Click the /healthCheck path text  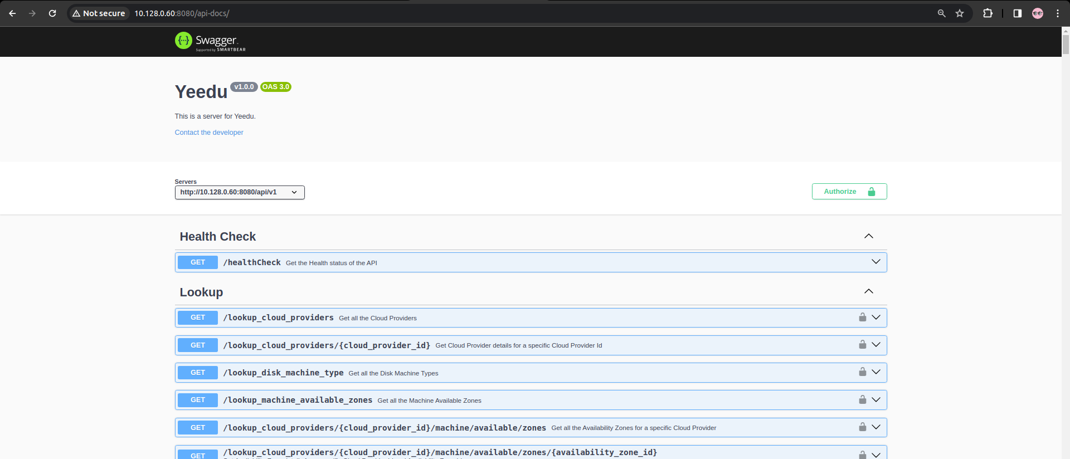pyautogui.click(x=252, y=262)
